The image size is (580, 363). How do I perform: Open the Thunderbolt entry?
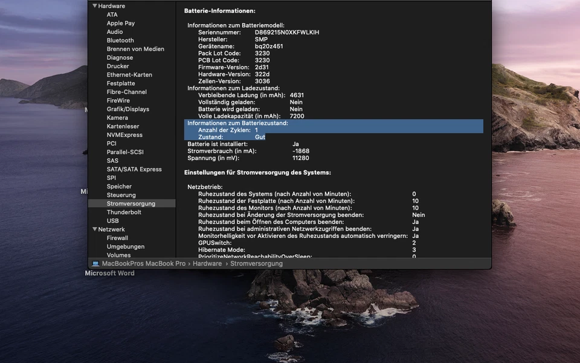tap(124, 212)
